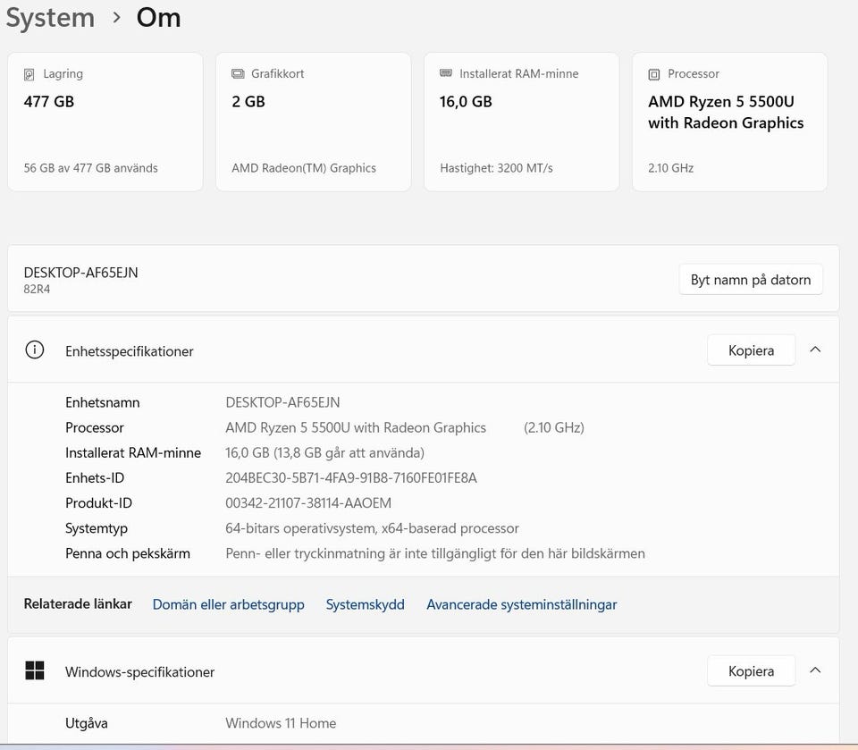858x750 pixels.
Task: Click the Produkt-ID value 00342-21107-38114-AAOEM
Action: (x=308, y=503)
